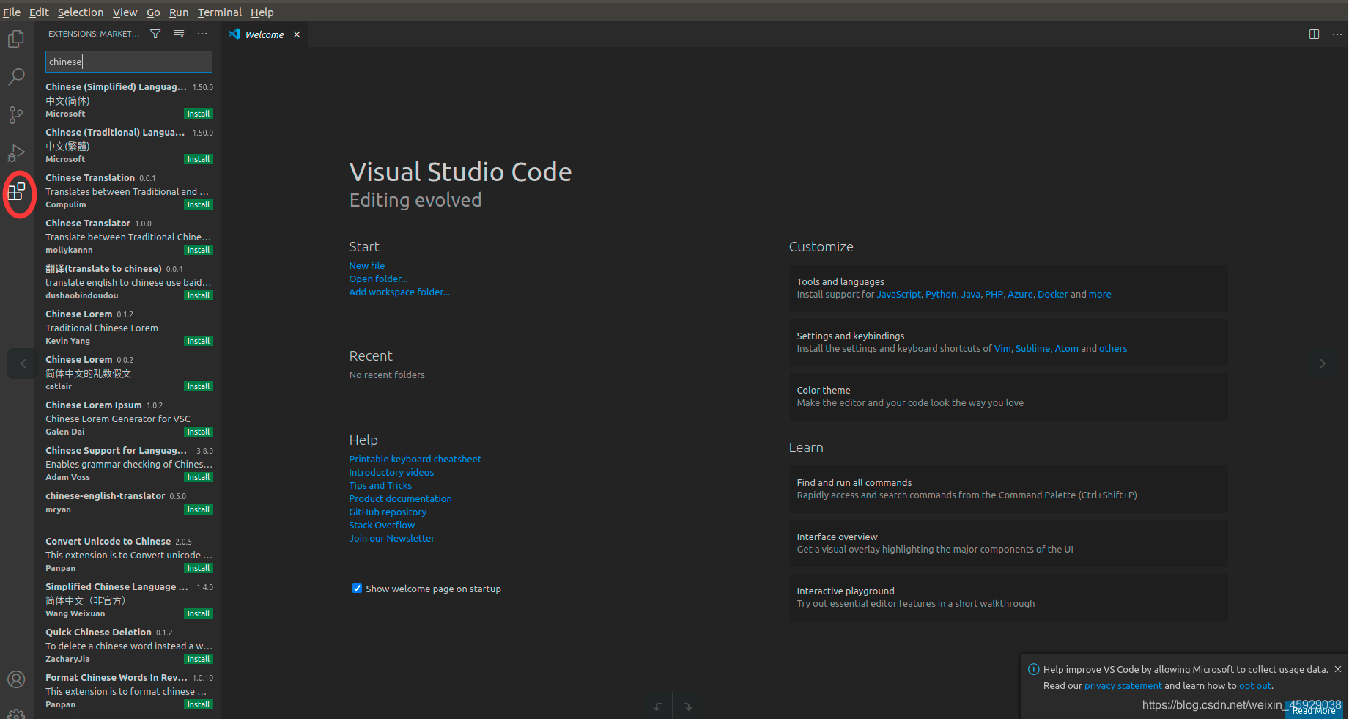Click the Vim keybindings link
Image resolution: width=1349 pixels, height=719 pixels.
pyautogui.click(x=1002, y=348)
